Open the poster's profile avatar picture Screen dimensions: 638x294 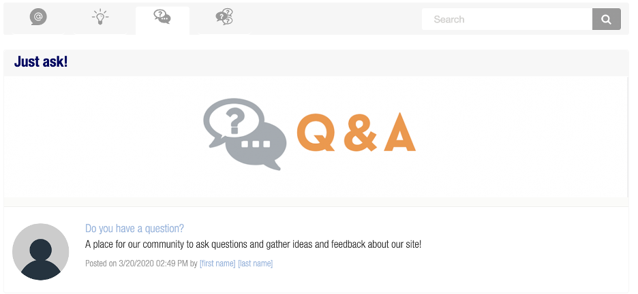(x=41, y=252)
